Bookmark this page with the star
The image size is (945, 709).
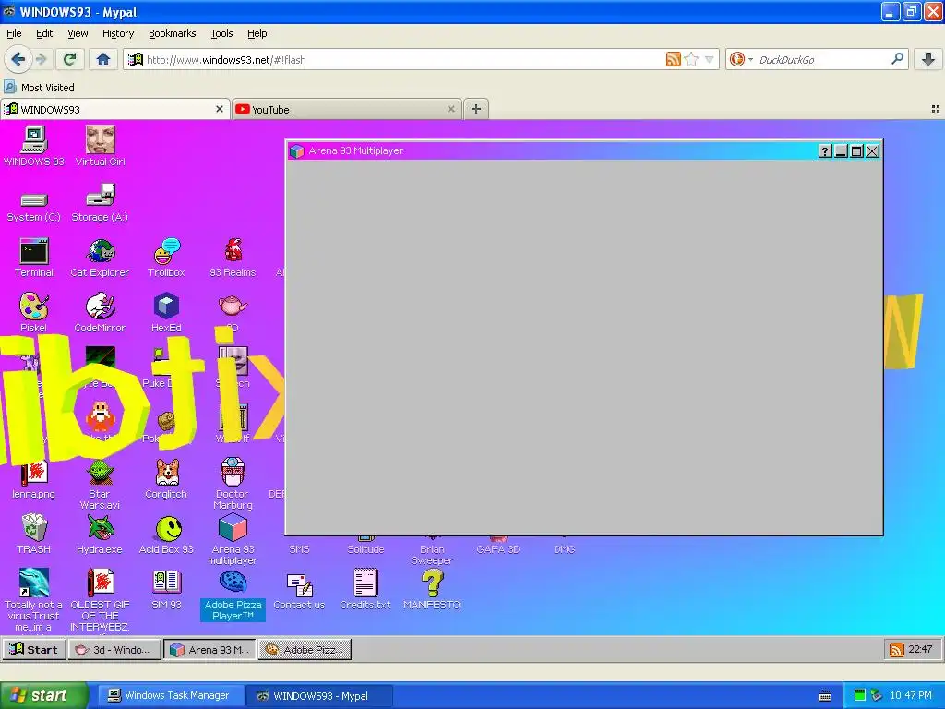[691, 59]
